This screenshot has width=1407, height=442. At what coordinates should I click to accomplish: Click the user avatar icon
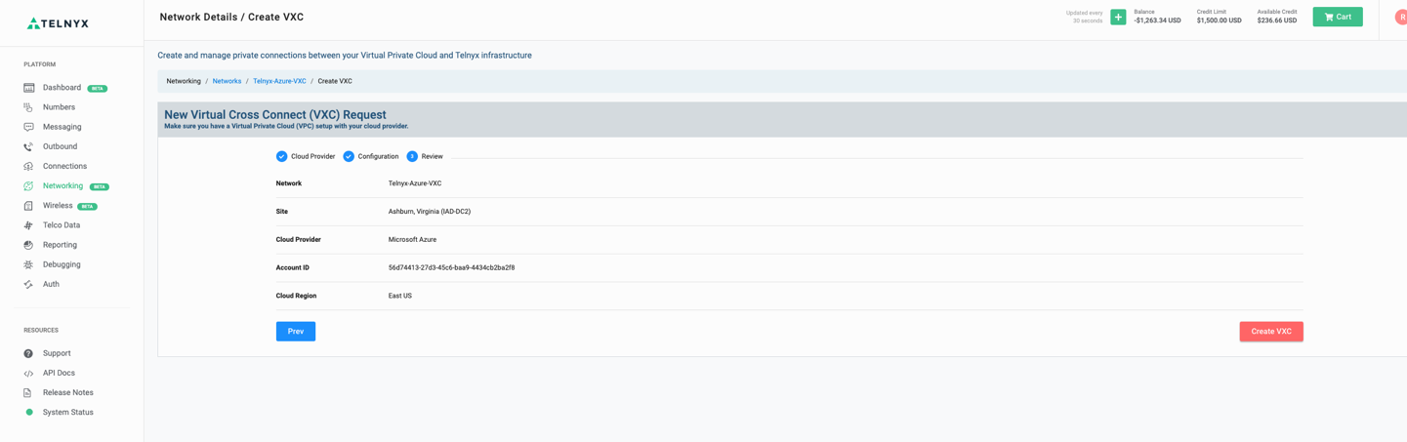click(x=1400, y=17)
